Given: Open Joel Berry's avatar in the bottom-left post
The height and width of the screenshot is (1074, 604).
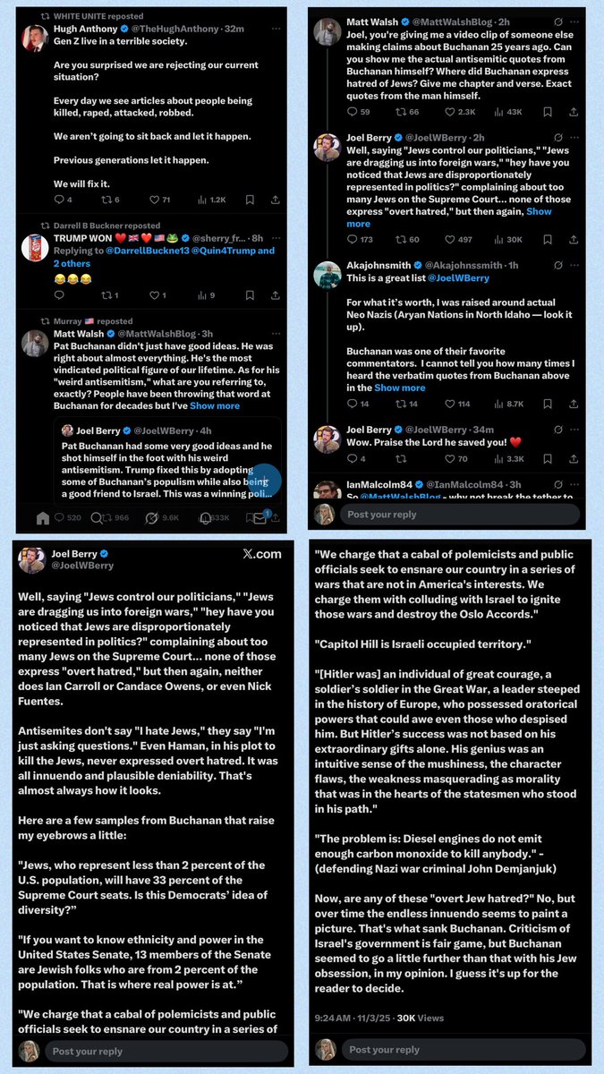Looking at the screenshot, I should [x=32, y=560].
